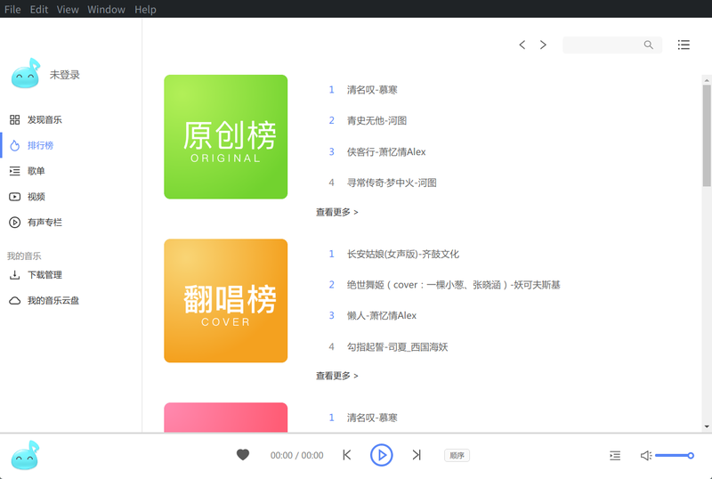Expand 查看更多 under the 原创榜 chart

click(x=336, y=212)
